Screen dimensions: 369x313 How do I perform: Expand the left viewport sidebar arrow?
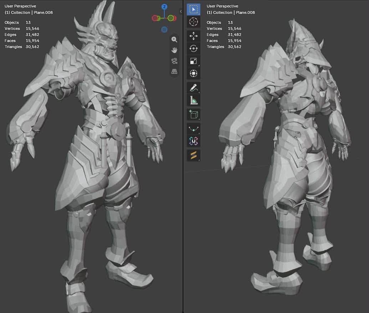(181, 11)
